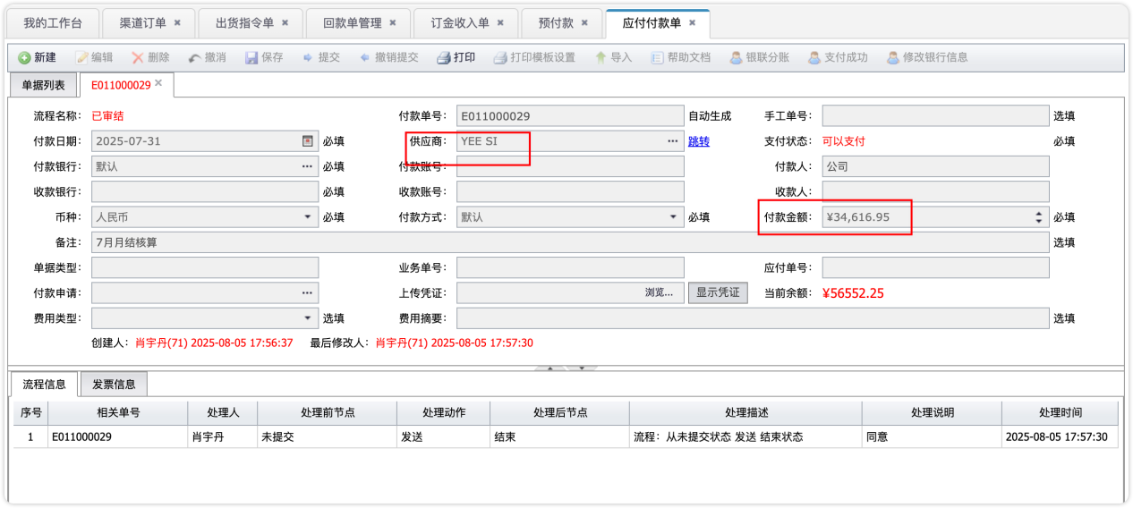This screenshot has height=508, width=1133.
Task: Click the 修改银行信息 toolbar button
Action: [x=927, y=57]
